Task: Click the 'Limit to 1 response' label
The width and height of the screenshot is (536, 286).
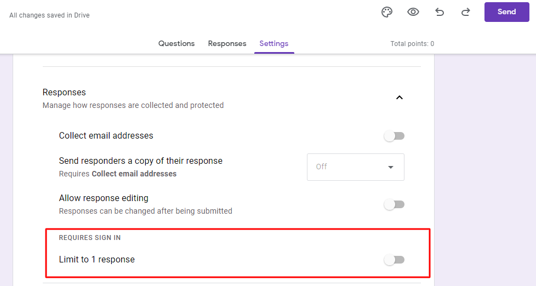Action: [x=97, y=259]
